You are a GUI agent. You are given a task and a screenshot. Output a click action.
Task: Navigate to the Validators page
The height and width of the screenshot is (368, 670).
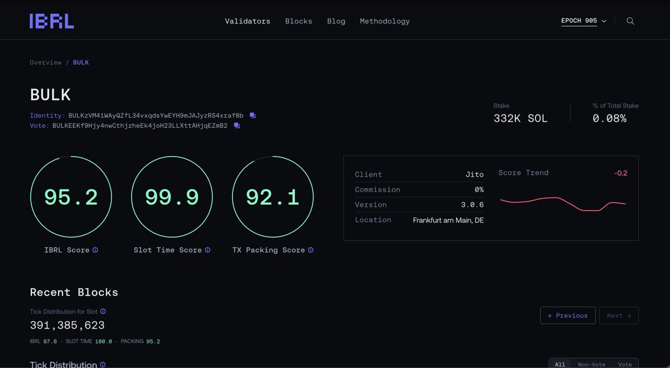pos(247,21)
